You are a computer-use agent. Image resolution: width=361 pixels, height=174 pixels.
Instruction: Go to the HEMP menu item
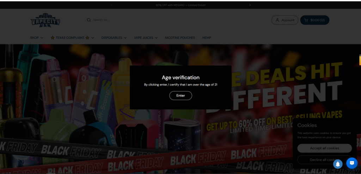click(207, 38)
